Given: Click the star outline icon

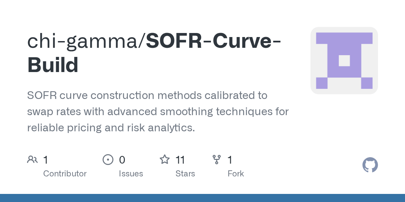Looking at the screenshot, I should (x=165, y=159).
